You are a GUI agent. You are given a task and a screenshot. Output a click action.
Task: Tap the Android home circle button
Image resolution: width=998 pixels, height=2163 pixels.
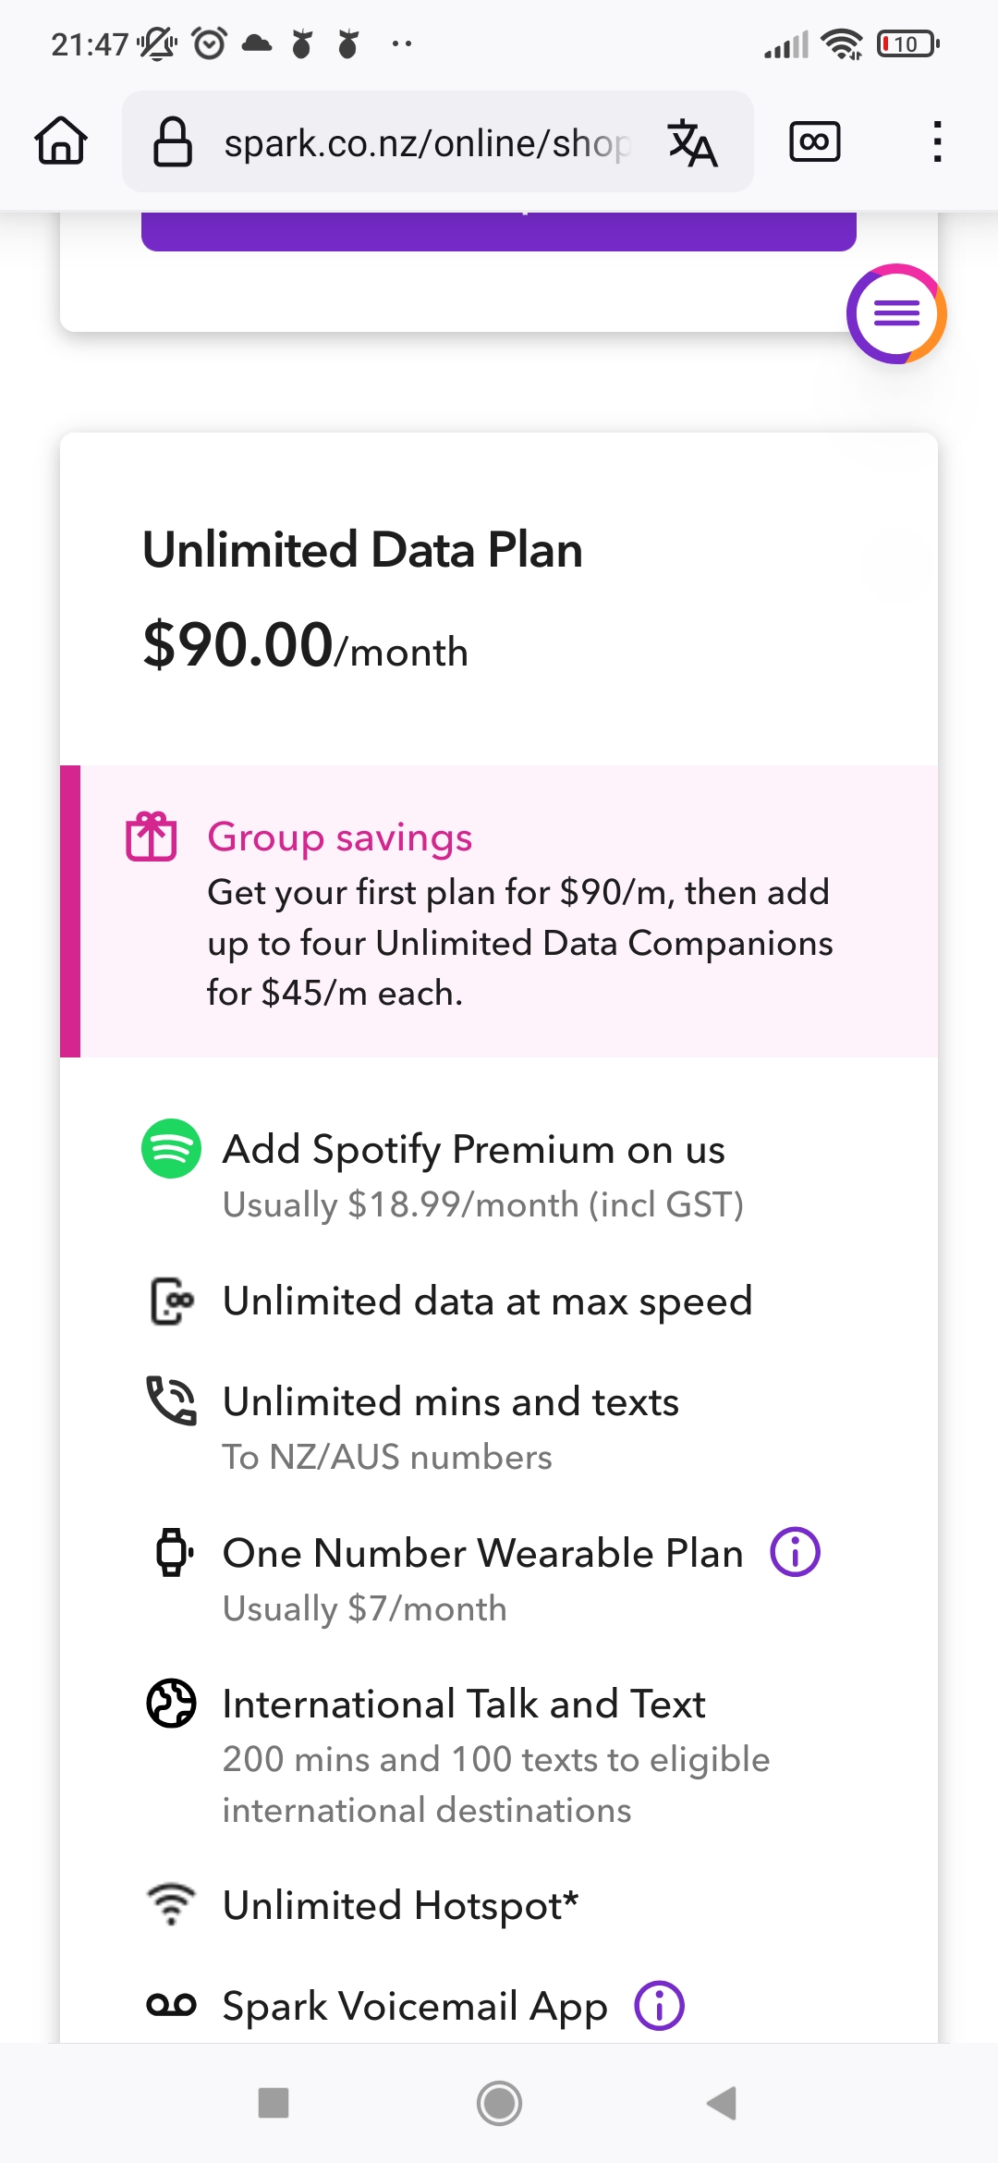point(499,2103)
